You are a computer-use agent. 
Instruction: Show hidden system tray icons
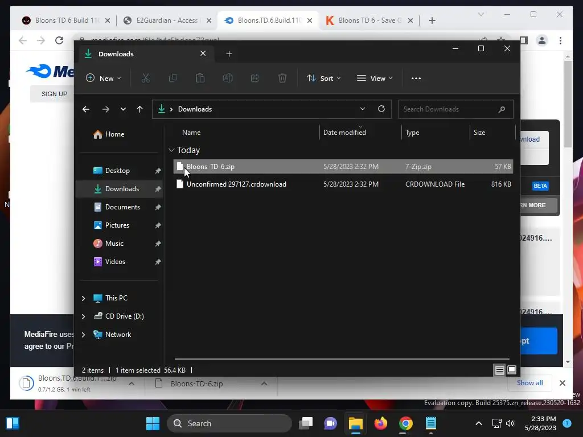click(479, 423)
